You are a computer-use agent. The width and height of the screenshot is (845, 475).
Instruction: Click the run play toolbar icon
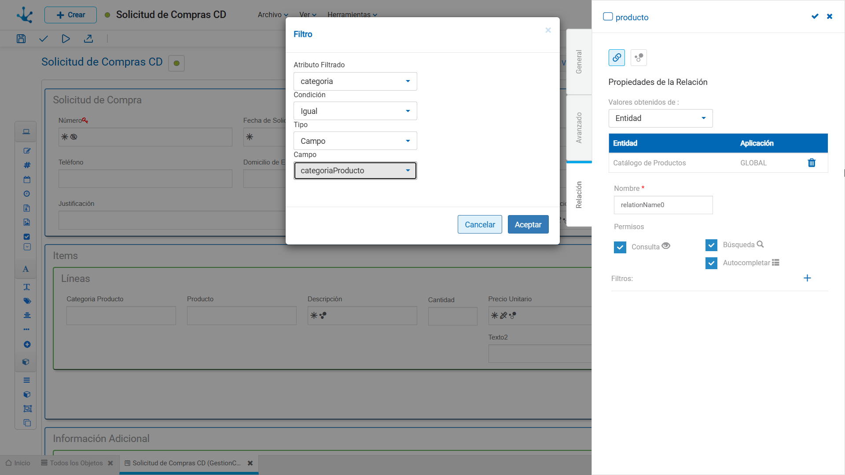pyautogui.click(x=66, y=39)
